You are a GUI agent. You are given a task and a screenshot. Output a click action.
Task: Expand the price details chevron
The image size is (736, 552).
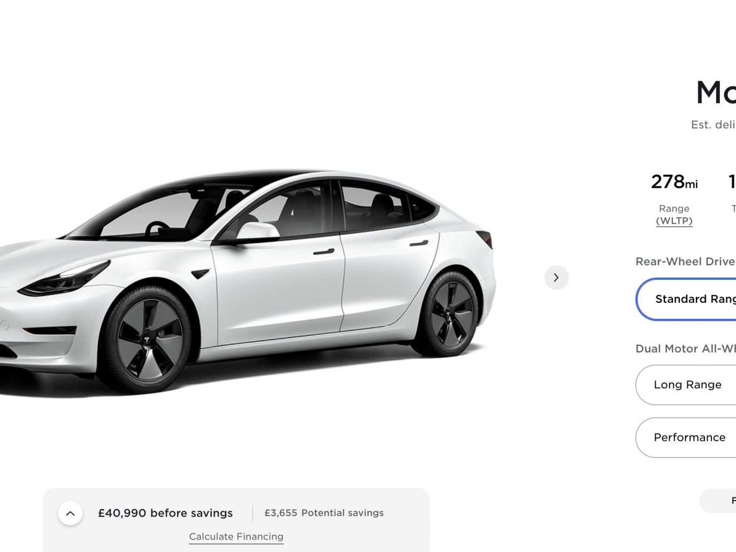coord(70,513)
